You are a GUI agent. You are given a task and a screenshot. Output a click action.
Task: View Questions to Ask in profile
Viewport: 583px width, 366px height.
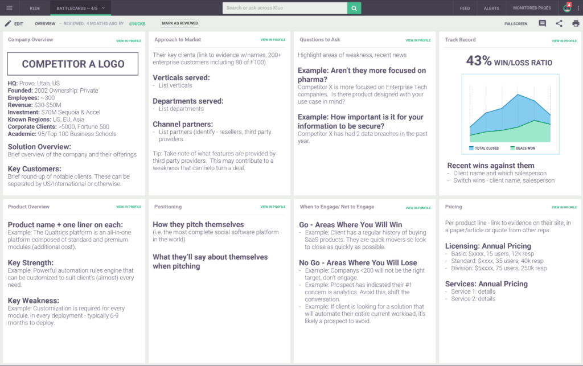(x=418, y=40)
